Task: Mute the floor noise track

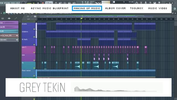Action: tap(34, 76)
